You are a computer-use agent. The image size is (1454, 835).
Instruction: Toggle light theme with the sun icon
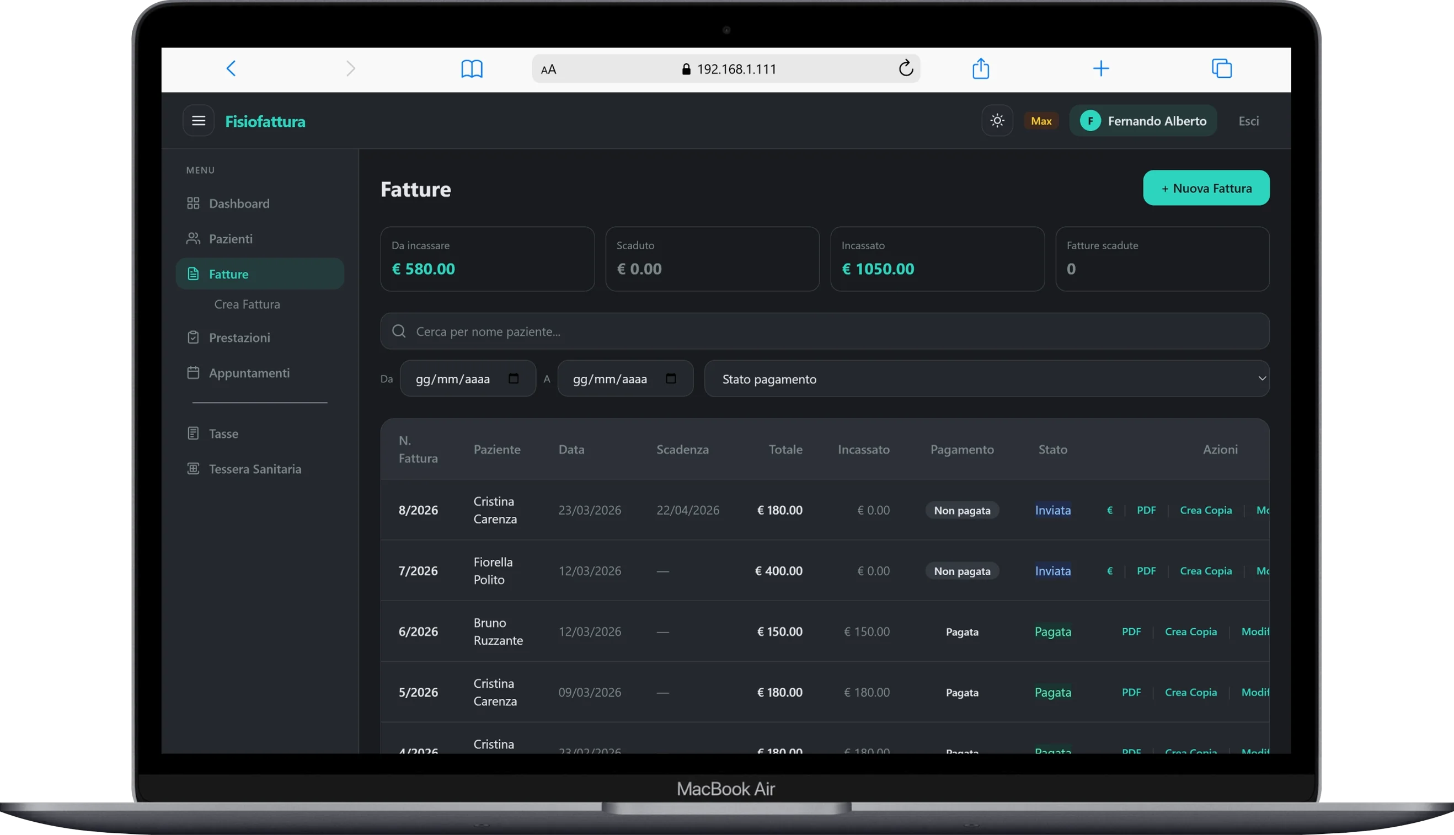(x=996, y=120)
